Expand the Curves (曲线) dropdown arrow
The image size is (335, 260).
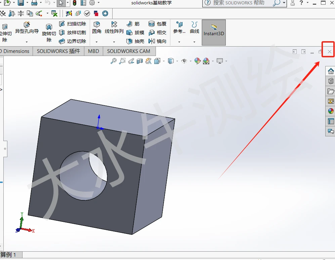click(x=194, y=42)
